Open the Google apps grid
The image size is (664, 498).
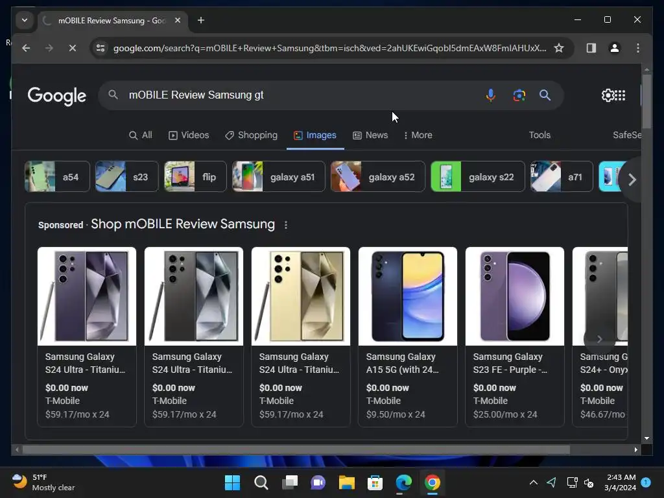tap(619, 95)
